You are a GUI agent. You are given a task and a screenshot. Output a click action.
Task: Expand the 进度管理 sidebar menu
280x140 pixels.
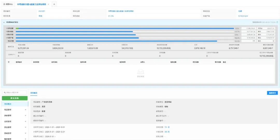pyautogui.click(x=25, y=116)
